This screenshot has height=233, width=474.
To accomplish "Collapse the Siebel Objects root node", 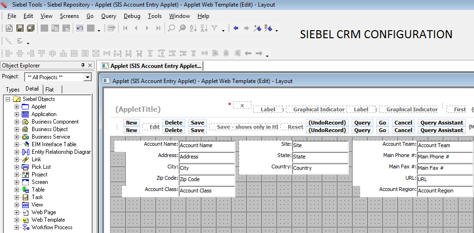I will point(8,99).
